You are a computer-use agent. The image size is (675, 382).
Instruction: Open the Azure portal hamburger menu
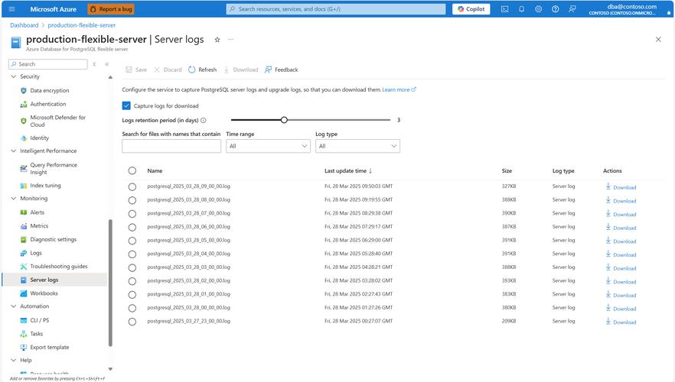point(11,9)
